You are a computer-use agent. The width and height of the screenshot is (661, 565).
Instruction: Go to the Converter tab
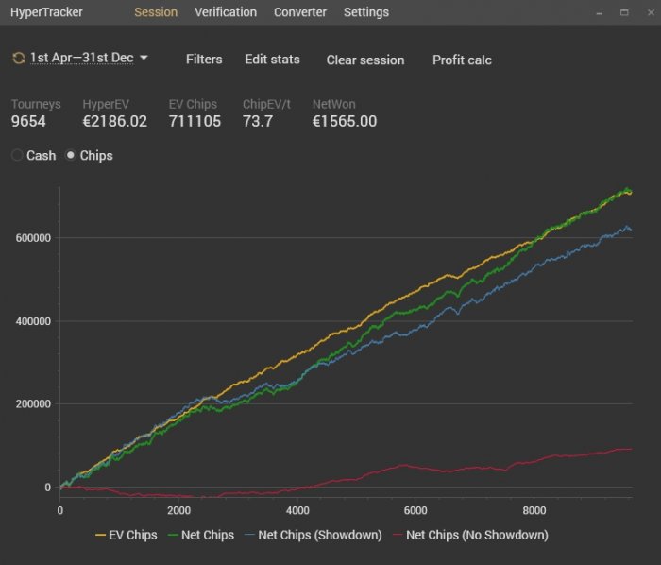300,12
